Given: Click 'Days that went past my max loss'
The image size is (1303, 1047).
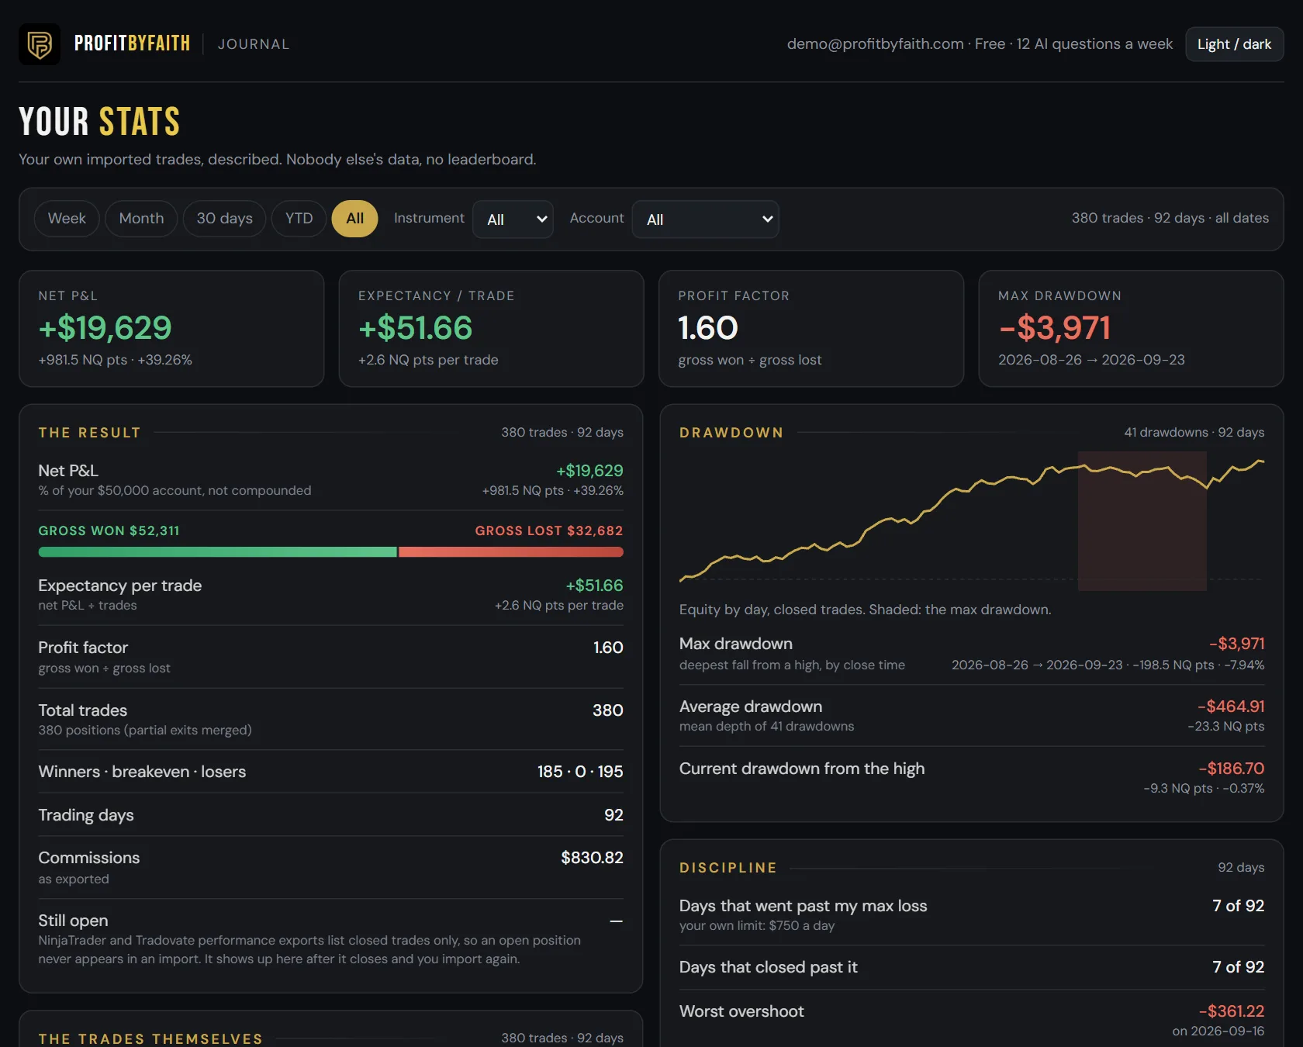Looking at the screenshot, I should [x=803, y=906].
